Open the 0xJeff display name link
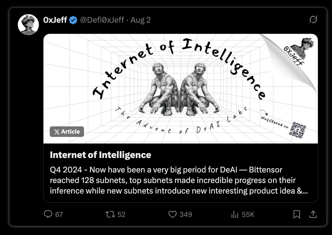The image size is (332, 235). [x=55, y=20]
